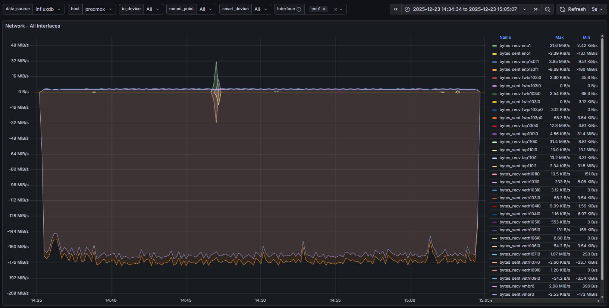Sort legend by Min column header
The height and width of the screenshot is (308, 609).
point(586,37)
